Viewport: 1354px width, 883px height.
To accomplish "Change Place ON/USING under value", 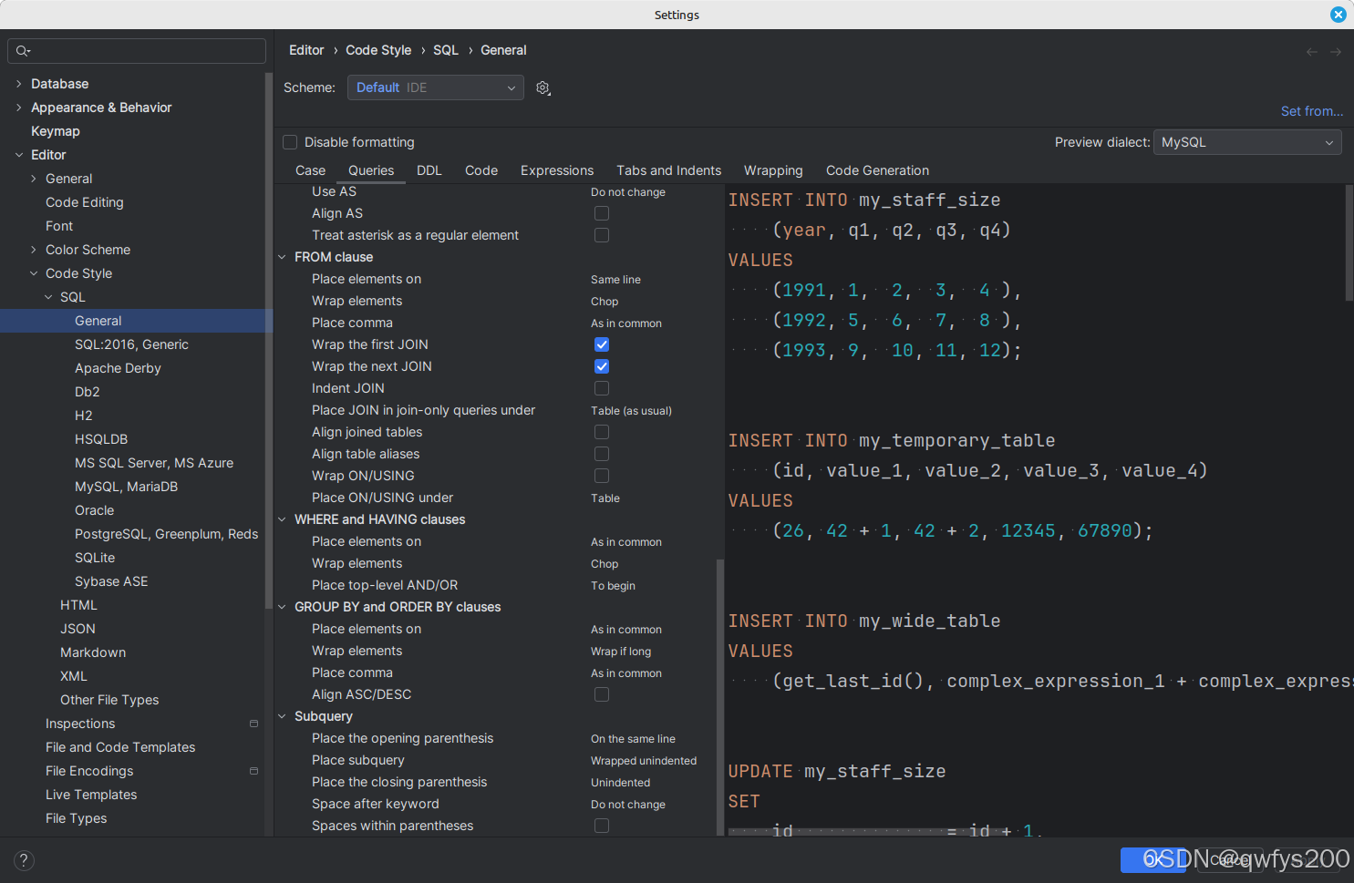I will [x=605, y=498].
